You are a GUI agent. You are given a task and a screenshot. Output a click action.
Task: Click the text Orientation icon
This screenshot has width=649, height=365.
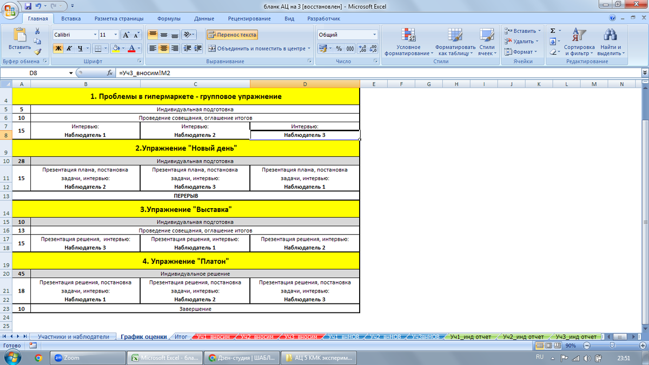pos(188,35)
